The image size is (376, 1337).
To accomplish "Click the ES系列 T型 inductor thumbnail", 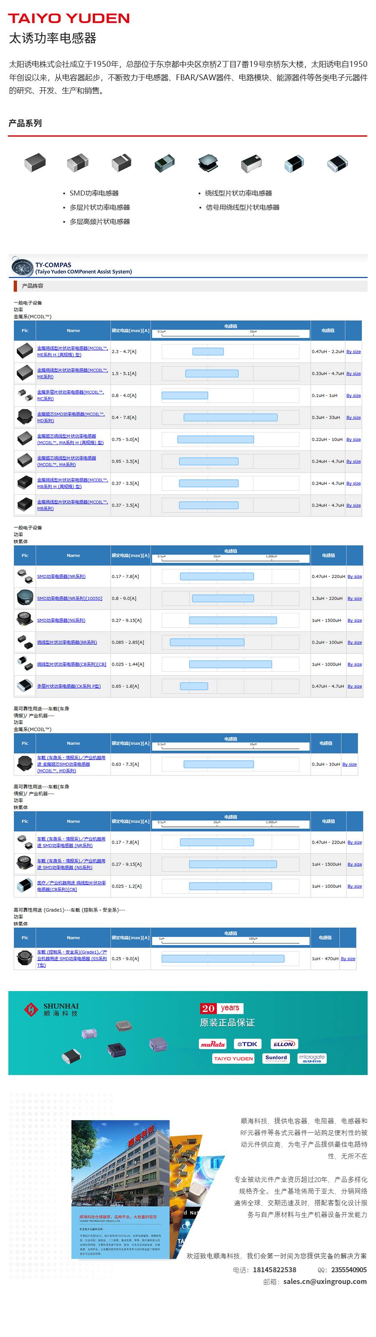I will [x=24, y=958].
